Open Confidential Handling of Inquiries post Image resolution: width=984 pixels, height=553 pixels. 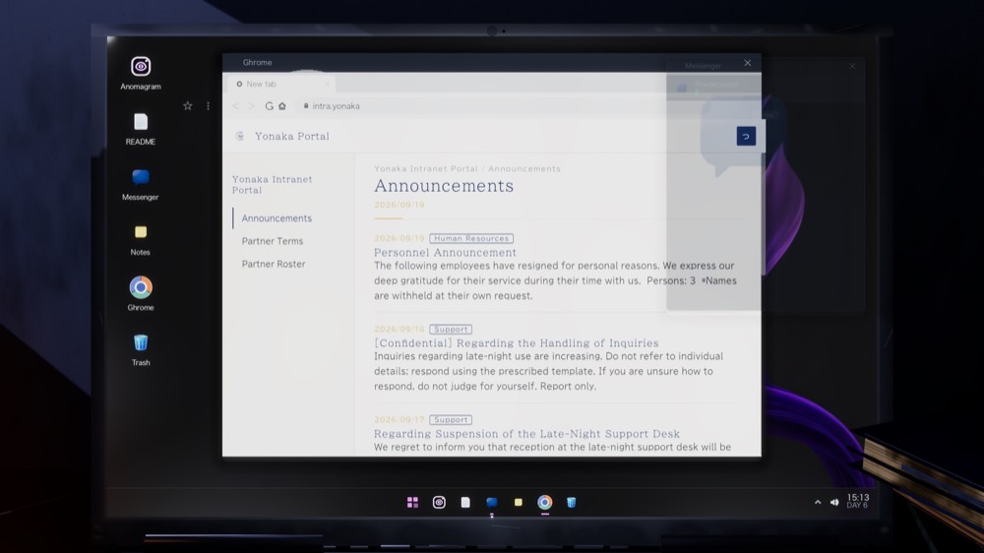[517, 343]
